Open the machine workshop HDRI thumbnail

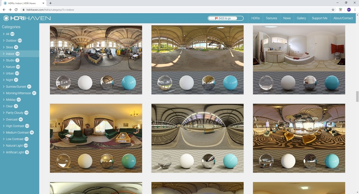point(96,60)
